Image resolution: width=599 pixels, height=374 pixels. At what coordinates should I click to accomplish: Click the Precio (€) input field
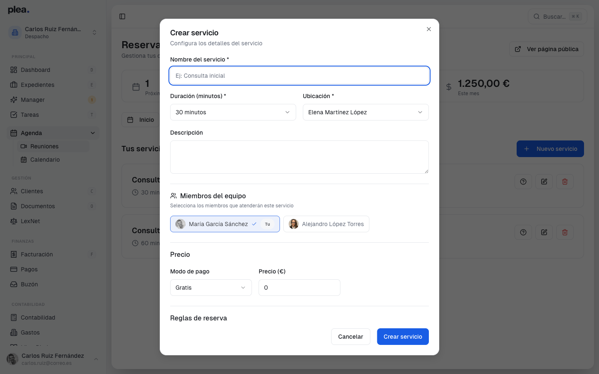(x=299, y=288)
